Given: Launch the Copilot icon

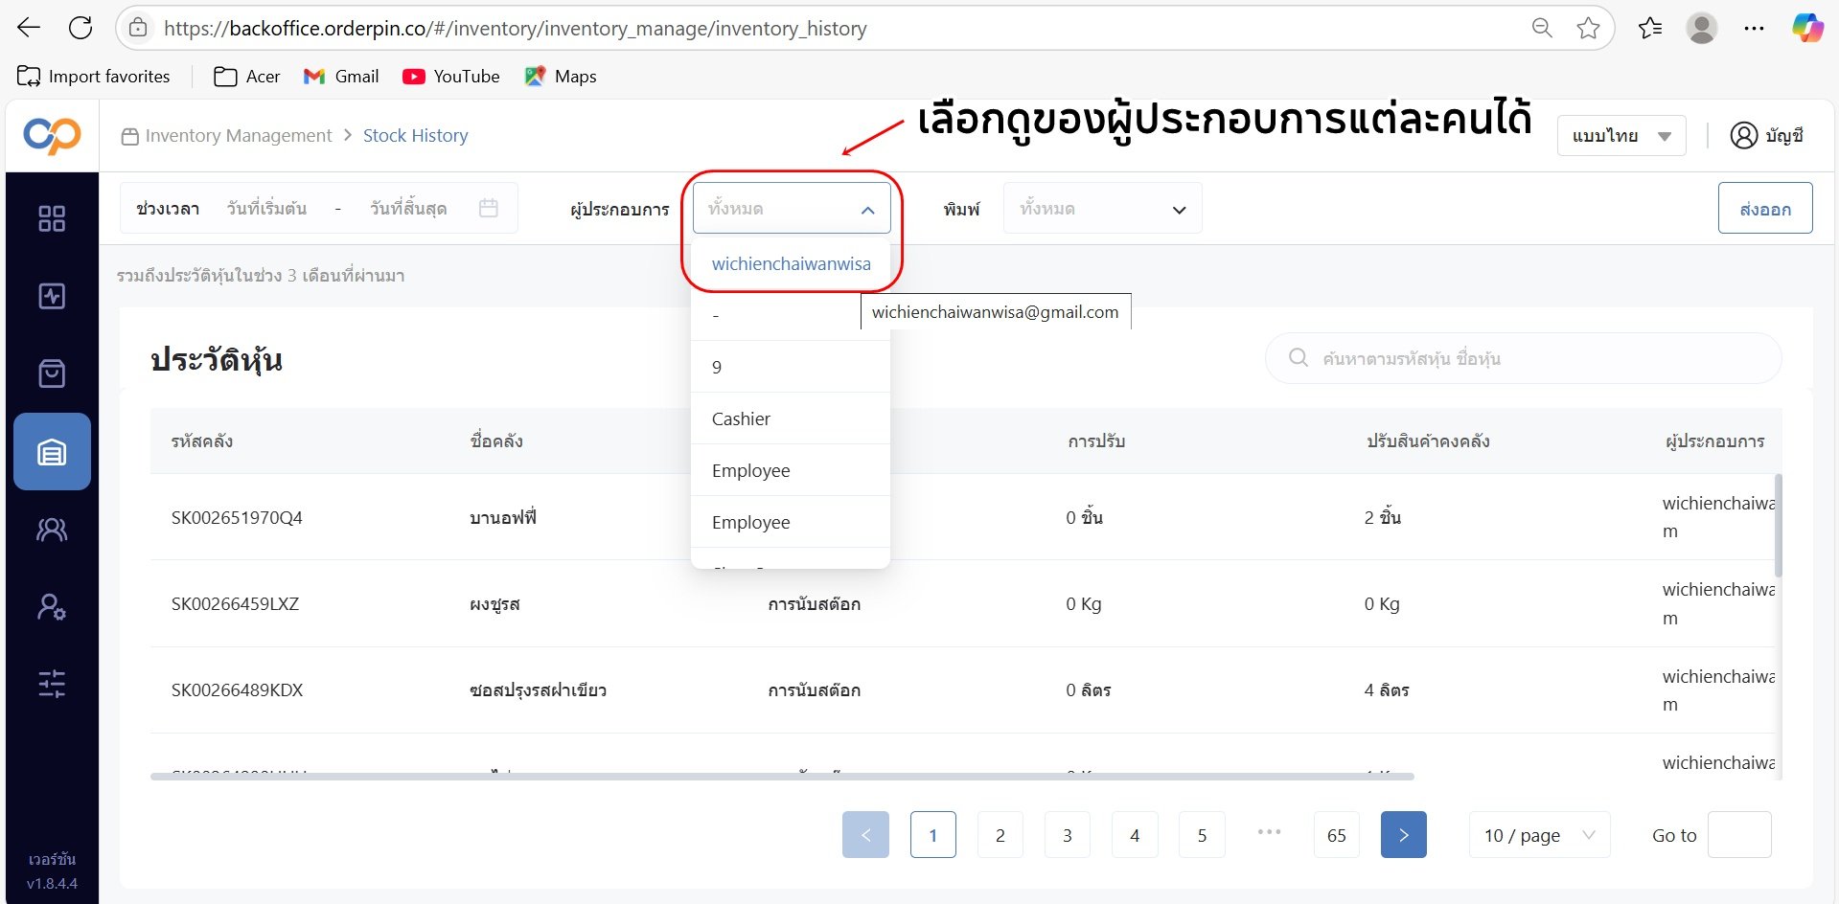Looking at the screenshot, I should (x=1807, y=28).
